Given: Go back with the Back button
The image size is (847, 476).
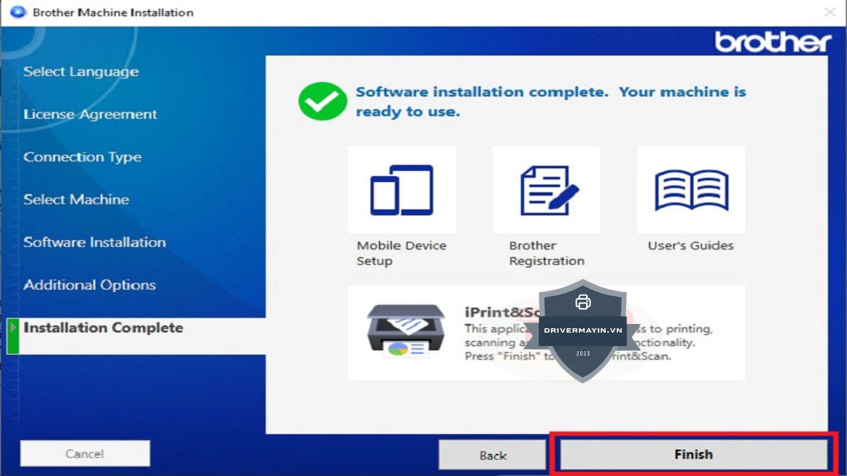Looking at the screenshot, I should pyautogui.click(x=492, y=455).
